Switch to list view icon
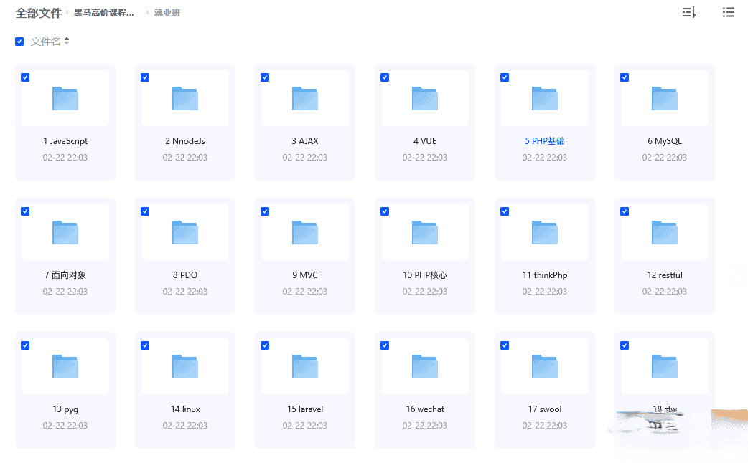 [729, 12]
